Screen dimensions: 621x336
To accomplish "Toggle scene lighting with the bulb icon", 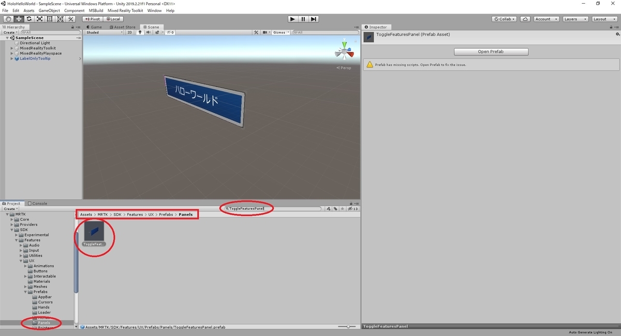I will [140, 32].
